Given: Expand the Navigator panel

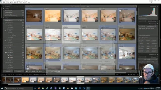Looking at the screenshot, I should coord(3,6).
